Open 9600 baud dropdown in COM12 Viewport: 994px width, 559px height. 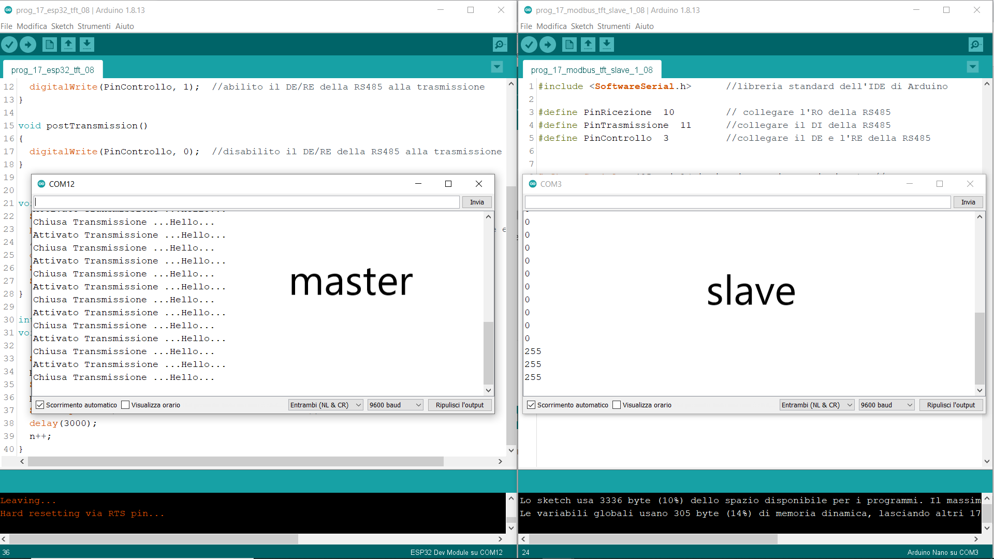click(395, 405)
